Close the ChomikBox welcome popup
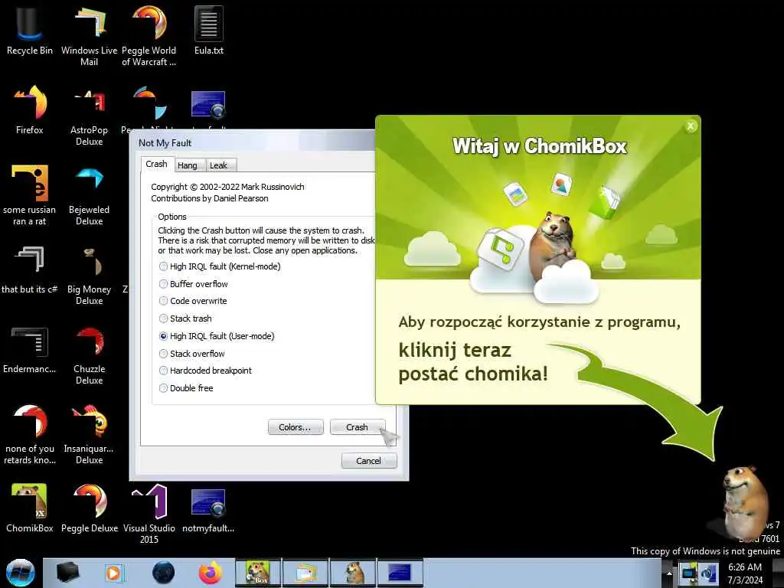Viewport: 784px width, 588px height. (691, 126)
